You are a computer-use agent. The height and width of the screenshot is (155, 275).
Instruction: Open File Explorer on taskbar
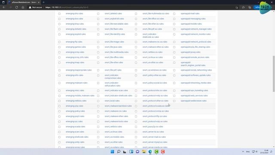pyautogui.click(x=144, y=152)
